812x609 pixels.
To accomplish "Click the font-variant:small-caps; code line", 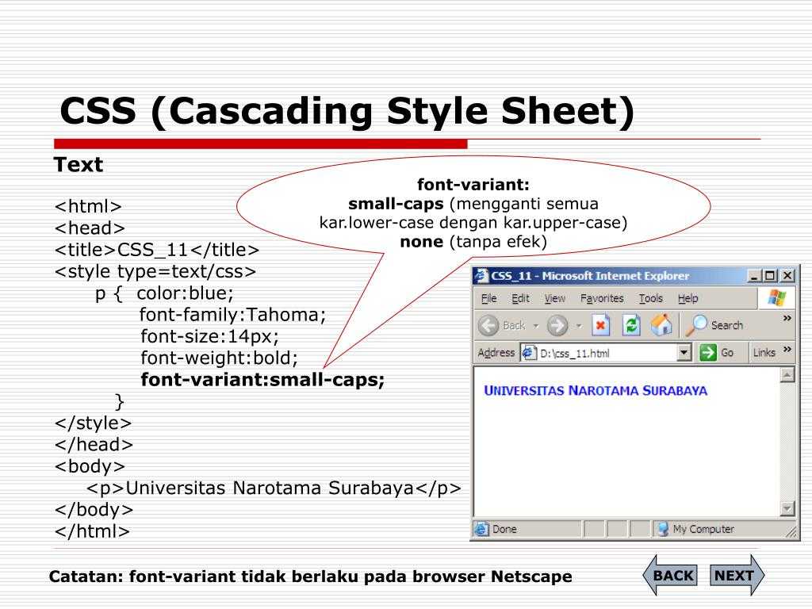I will tap(262, 380).
